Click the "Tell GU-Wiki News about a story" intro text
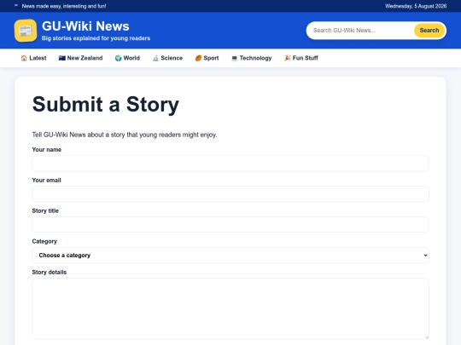 point(125,135)
